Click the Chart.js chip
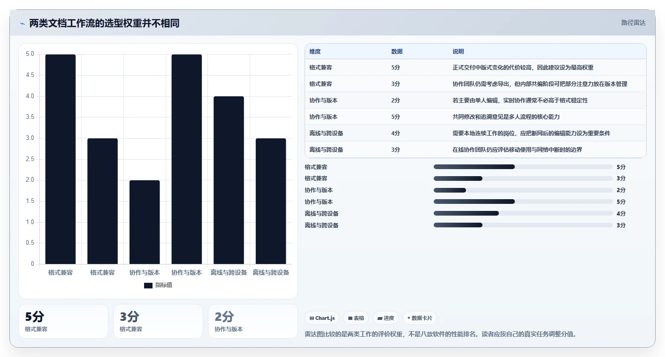Screen dimensions: 665x357 (322, 318)
